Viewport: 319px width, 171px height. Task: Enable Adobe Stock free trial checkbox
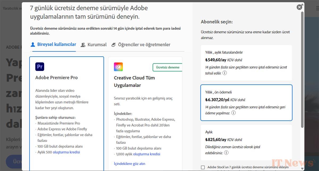click(203, 167)
